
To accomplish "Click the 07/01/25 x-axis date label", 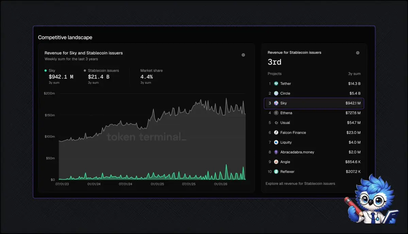I will (x=189, y=184).
